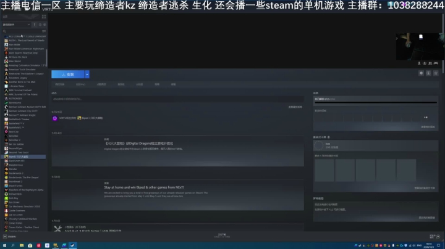Open the 点数商店 points shop tab

point(101,84)
